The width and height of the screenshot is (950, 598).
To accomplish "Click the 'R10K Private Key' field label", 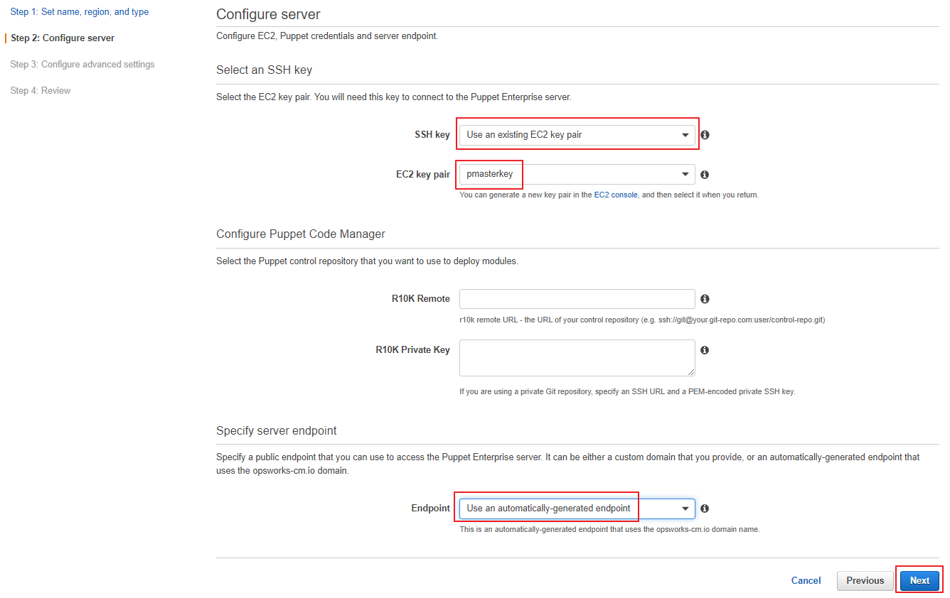I will click(x=413, y=350).
